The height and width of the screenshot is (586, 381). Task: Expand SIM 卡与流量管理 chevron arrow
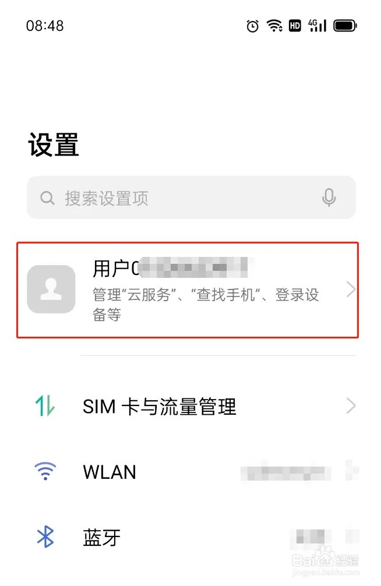click(x=350, y=406)
